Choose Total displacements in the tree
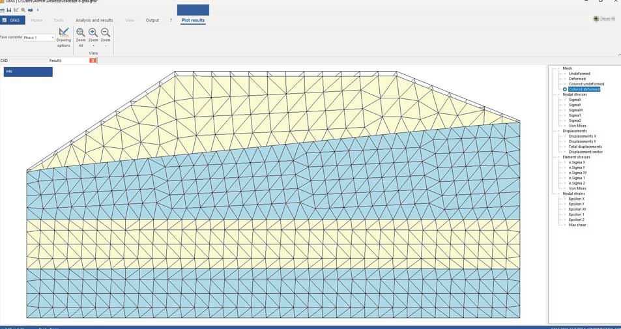 click(585, 147)
